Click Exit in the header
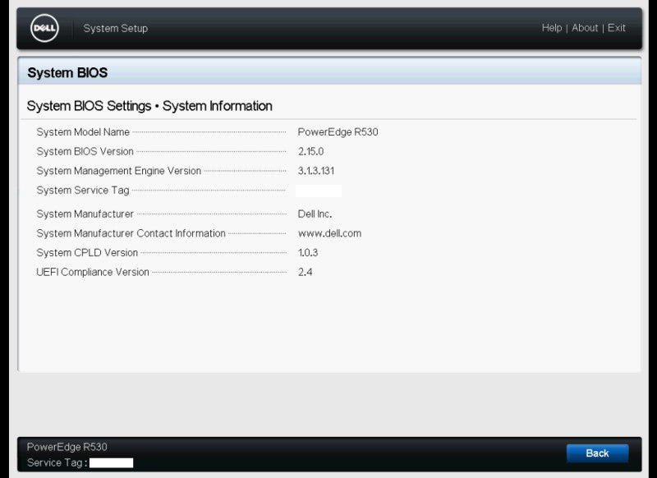The height and width of the screenshot is (478, 657). coord(617,28)
